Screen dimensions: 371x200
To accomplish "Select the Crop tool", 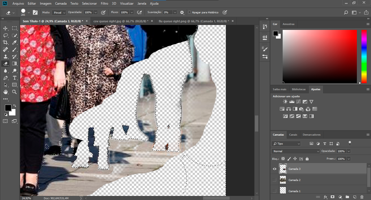I will (5, 42).
